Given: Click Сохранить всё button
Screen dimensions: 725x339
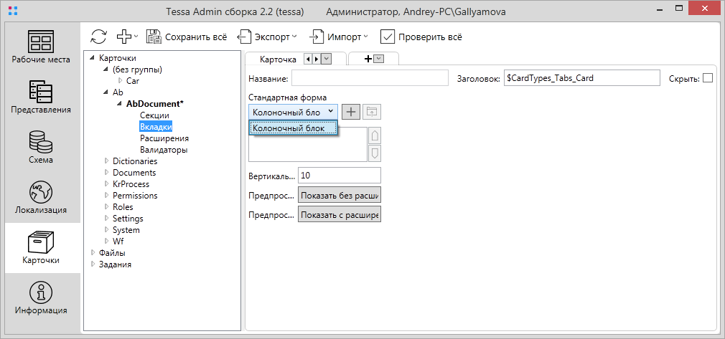Looking at the screenshot, I should [x=187, y=37].
